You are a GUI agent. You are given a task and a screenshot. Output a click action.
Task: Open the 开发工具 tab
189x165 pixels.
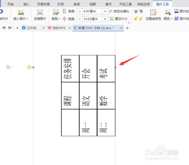(x=126, y=4)
